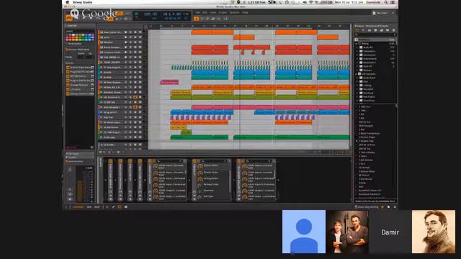Open preset dropdown of middle expanded device
The image size is (461, 259).
(x=214, y=161)
